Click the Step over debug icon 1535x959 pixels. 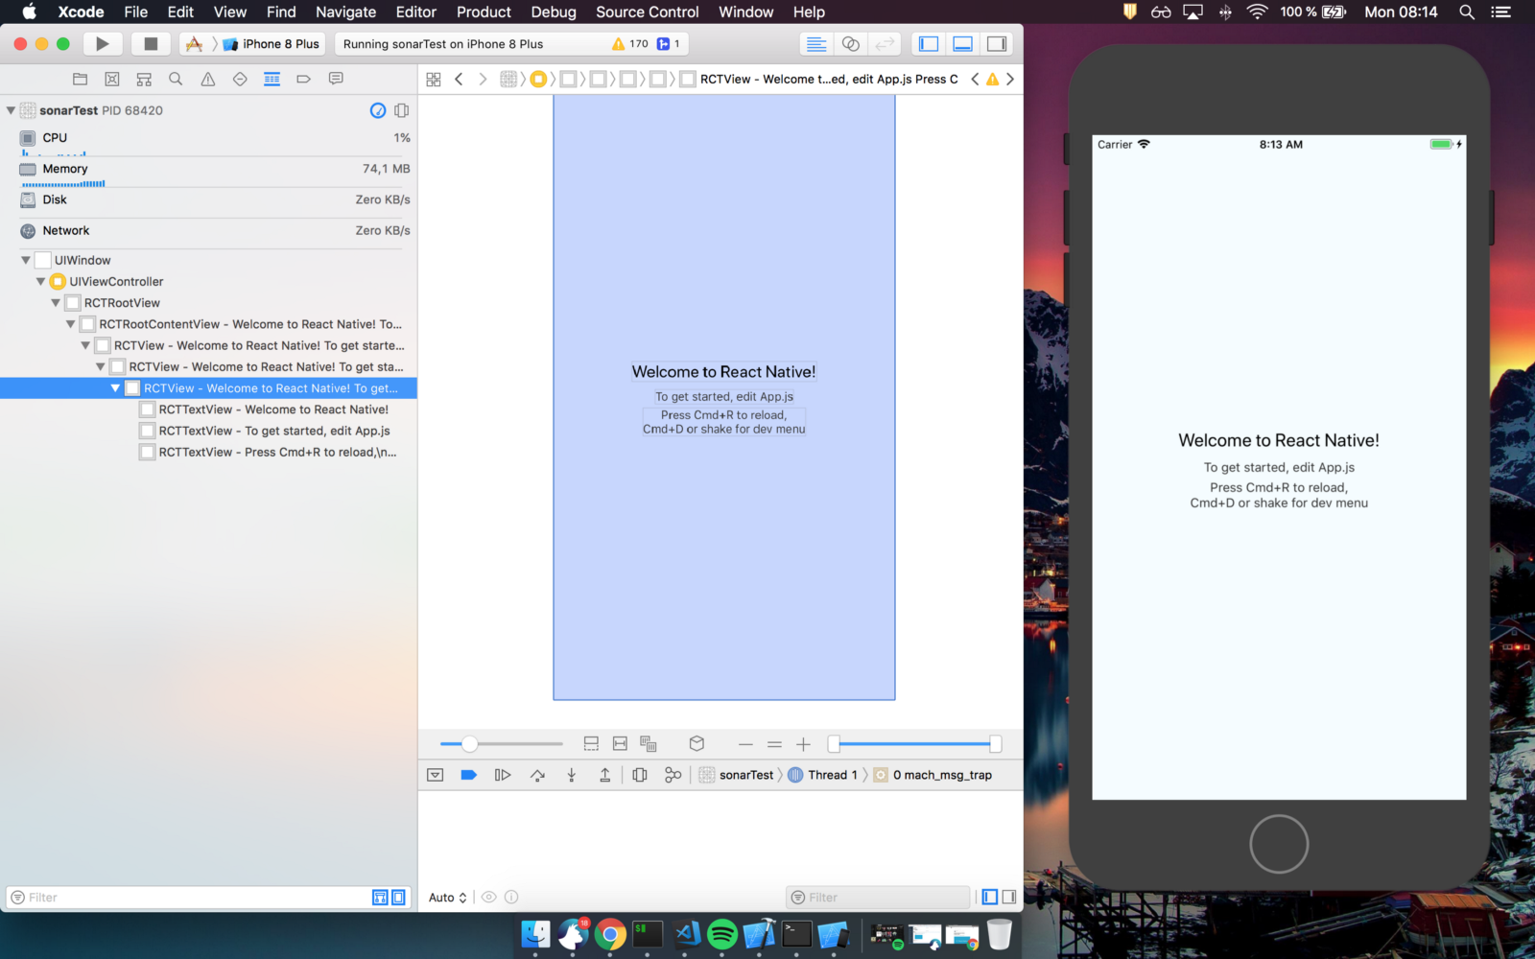tap(537, 775)
